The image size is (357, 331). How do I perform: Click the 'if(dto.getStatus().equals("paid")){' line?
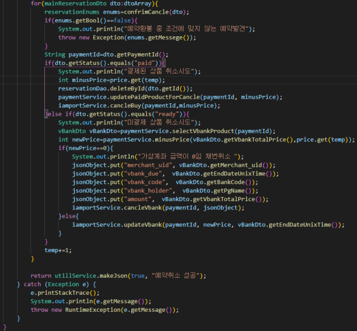(x=105, y=63)
